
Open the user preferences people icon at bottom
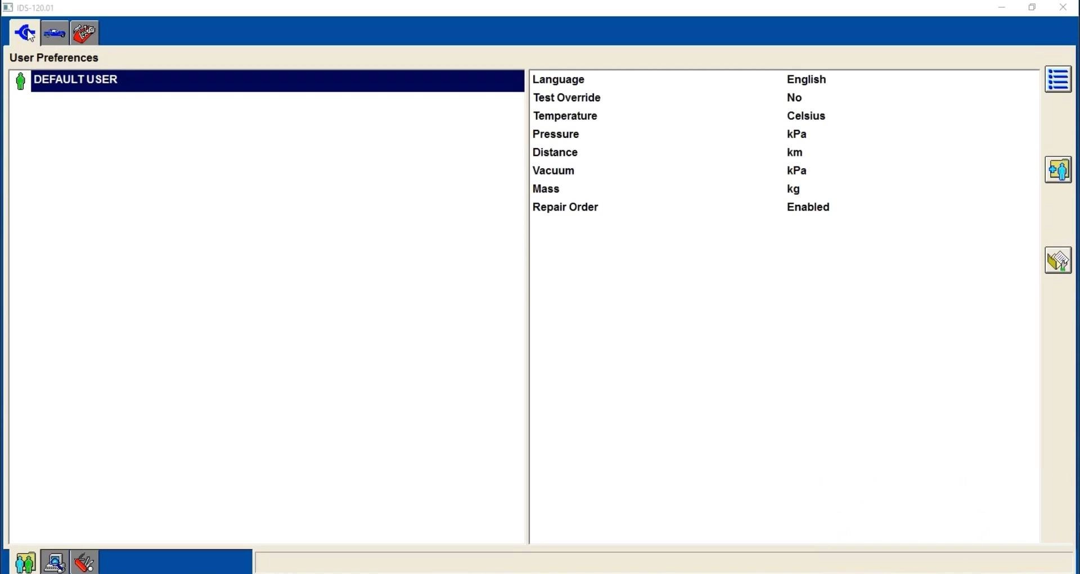click(x=25, y=562)
